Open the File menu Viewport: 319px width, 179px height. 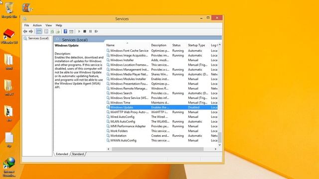click(26, 25)
